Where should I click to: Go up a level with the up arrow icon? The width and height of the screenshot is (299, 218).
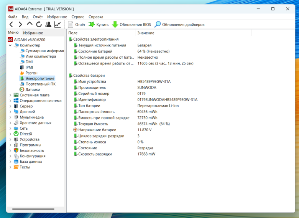click(30, 24)
